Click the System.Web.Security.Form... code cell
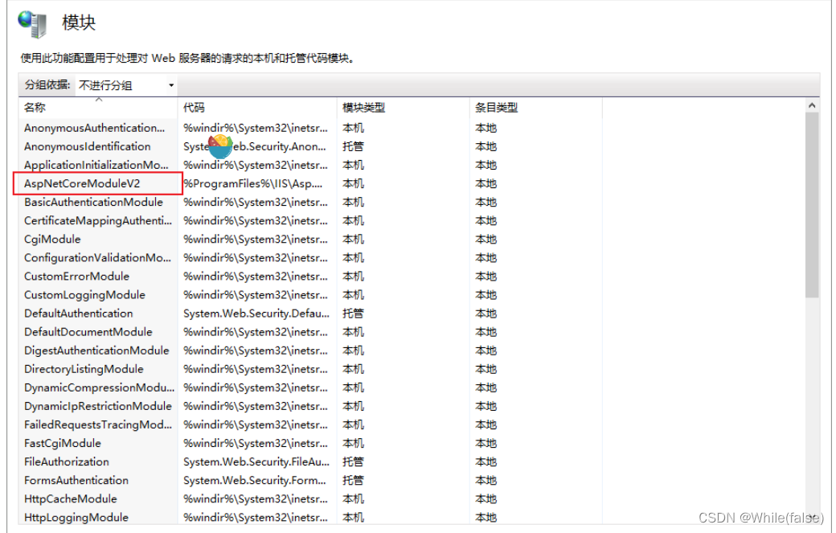Screen dimensions: 836x533 pos(255,480)
